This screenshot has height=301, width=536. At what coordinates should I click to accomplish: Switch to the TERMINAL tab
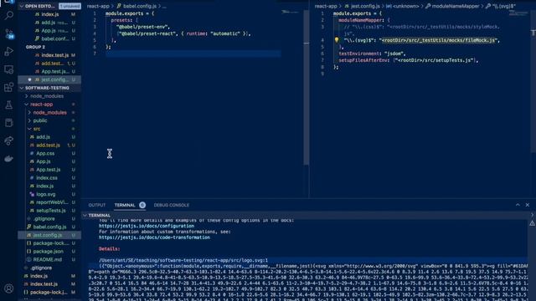[125, 205]
